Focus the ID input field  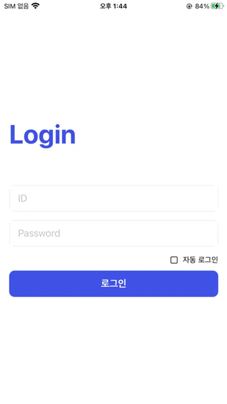tap(114, 198)
